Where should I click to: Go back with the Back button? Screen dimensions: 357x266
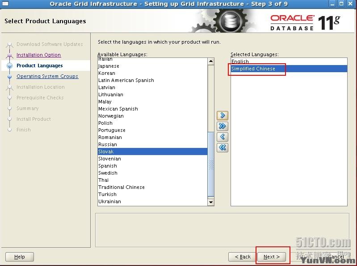243,257
